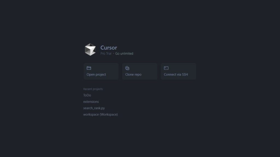Click the Open project card background
Screen dimensions: 280x157
(x=101, y=71)
